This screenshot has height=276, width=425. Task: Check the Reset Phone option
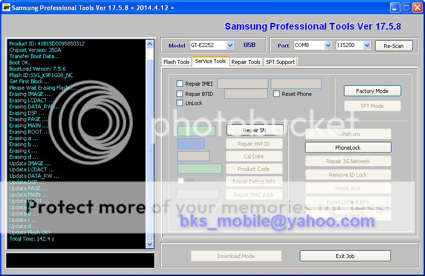276,93
